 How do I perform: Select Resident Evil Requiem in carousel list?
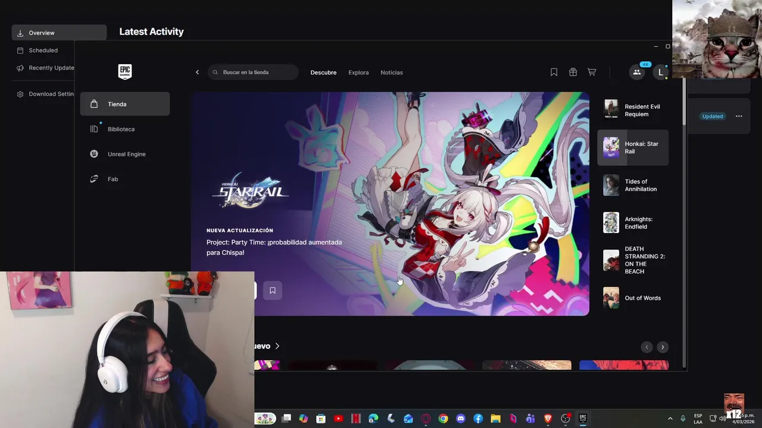[x=633, y=110]
